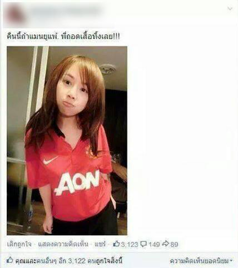This screenshot has width=238, height=268.
Task: Open the posted photo of the girl
Action: point(67,141)
